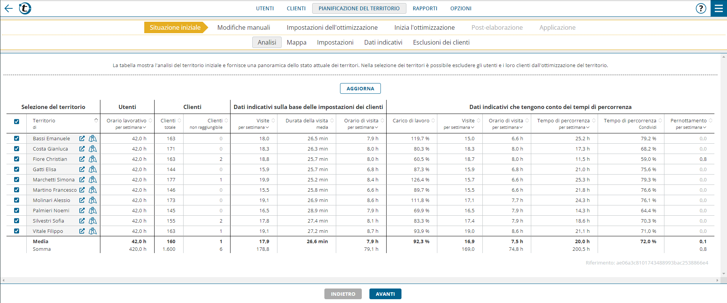
Task: Open Gatti Elisa external link icon
Action: [x=82, y=169]
